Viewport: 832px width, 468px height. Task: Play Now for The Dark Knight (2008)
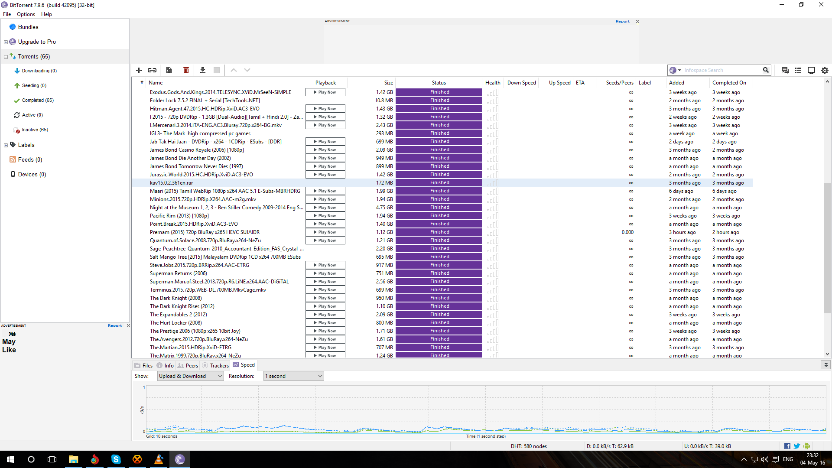pyautogui.click(x=325, y=298)
